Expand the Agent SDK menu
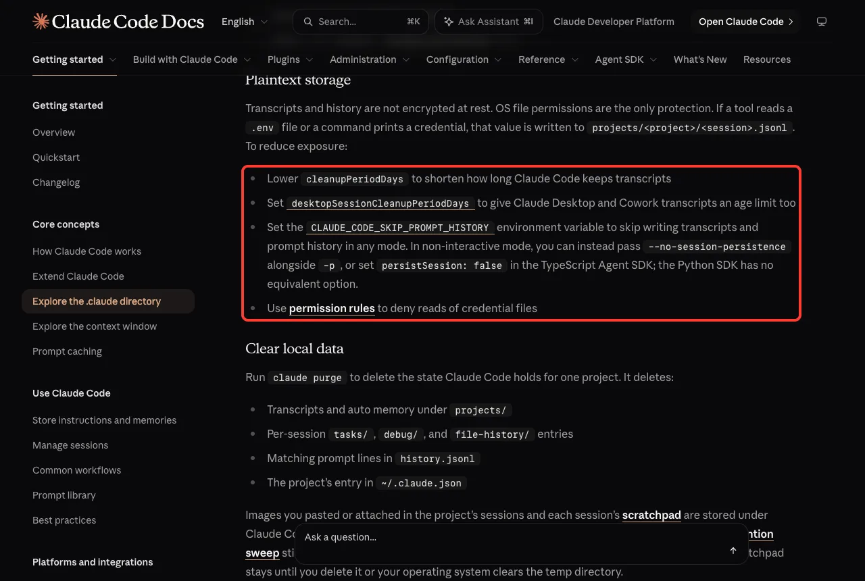 [626, 59]
